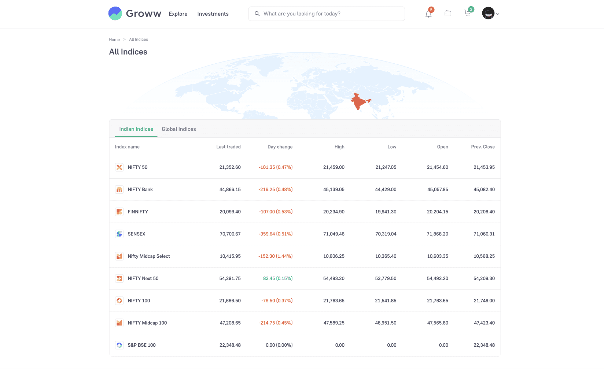
Task: Click S&P BSE 100 day change 0.00 (0.00%)
Action: click(279, 345)
